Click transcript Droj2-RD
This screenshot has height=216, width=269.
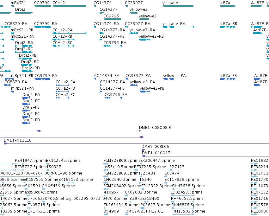27,71
